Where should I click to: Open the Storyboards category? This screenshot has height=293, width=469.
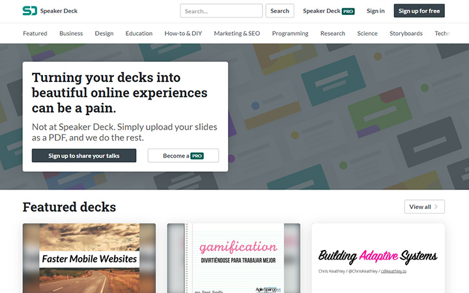(x=406, y=33)
